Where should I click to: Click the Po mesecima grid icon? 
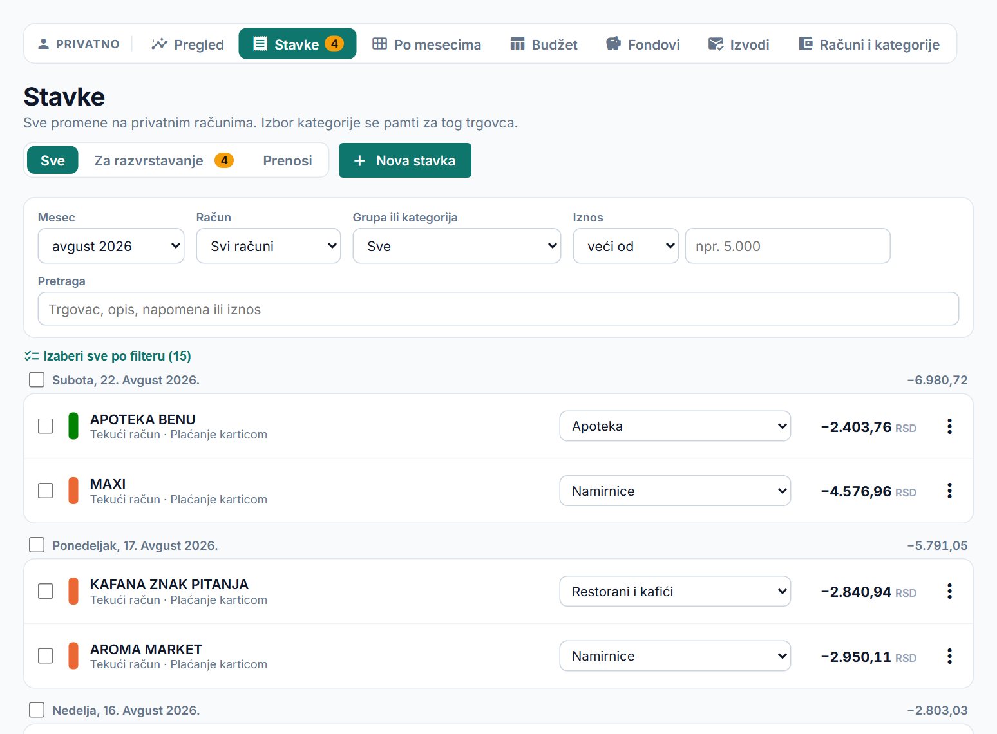coord(380,44)
